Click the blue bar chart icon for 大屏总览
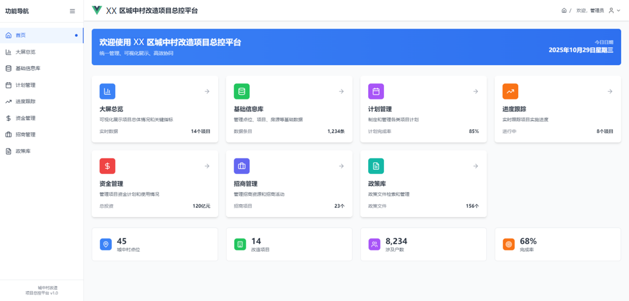Viewport: 629px width, 301px height. click(x=107, y=92)
